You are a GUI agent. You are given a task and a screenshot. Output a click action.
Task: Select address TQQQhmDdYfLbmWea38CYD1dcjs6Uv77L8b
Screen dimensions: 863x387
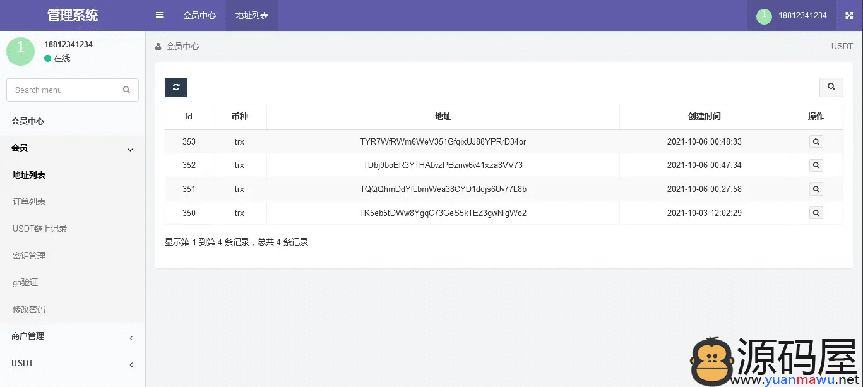[443, 189]
